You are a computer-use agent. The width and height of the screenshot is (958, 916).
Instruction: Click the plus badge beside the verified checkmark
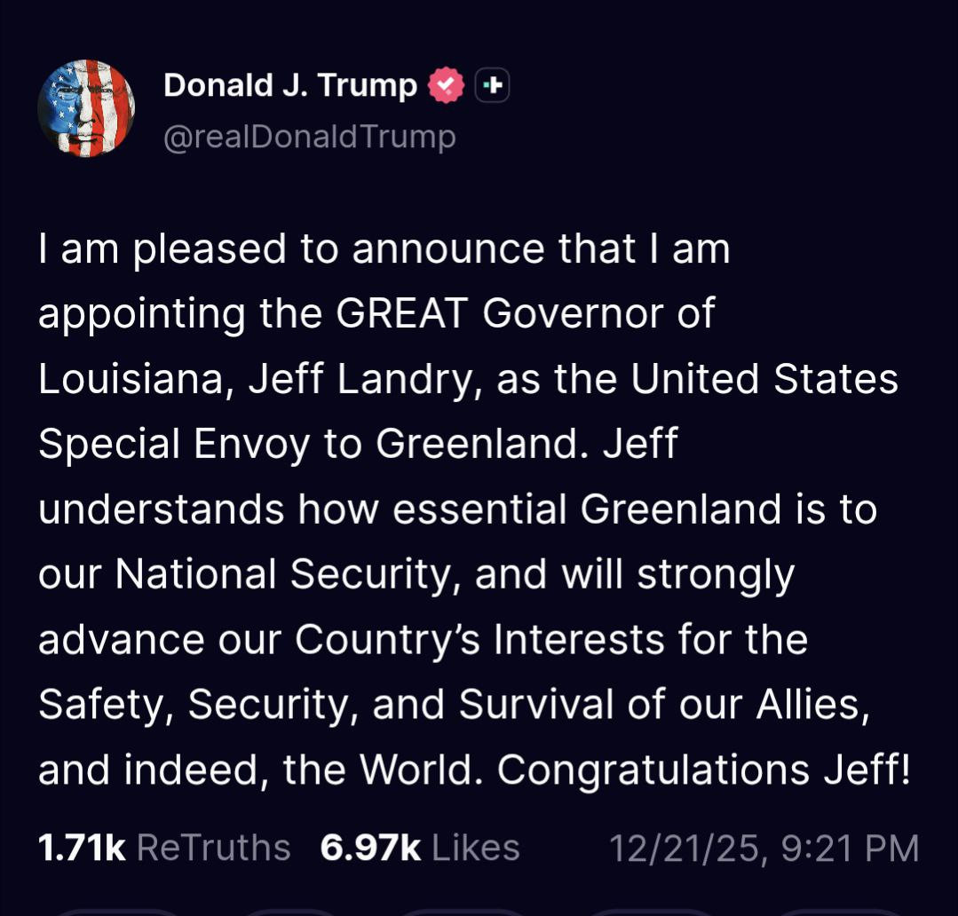pyautogui.click(x=493, y=85)
